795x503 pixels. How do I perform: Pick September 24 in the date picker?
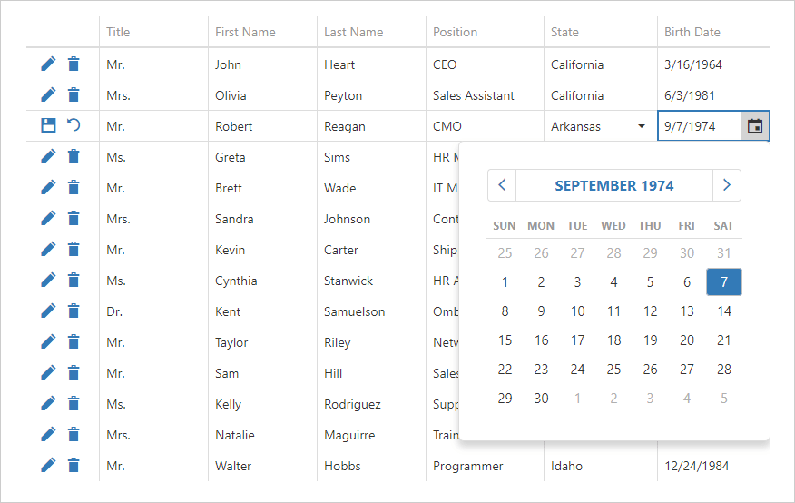(578, 370)
